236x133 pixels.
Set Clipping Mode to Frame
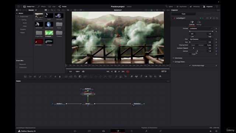click(209, 45)
